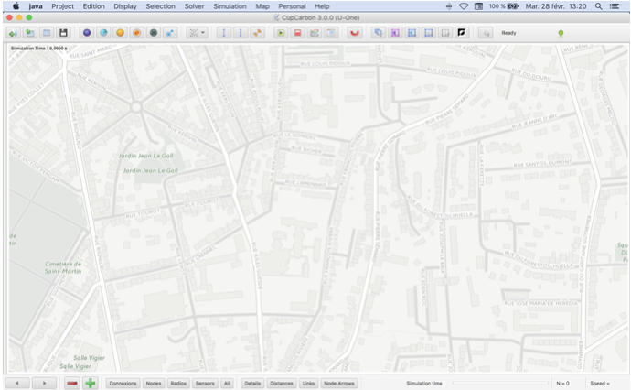Click the red stop simulation icon
Image resolution: width=631 pixels, height=390 pixels.
pos(298,33)
